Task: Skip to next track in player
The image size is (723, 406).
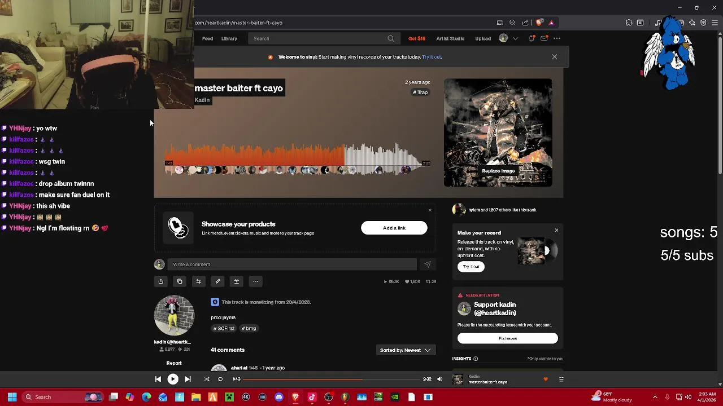Action: click(188, 379)
